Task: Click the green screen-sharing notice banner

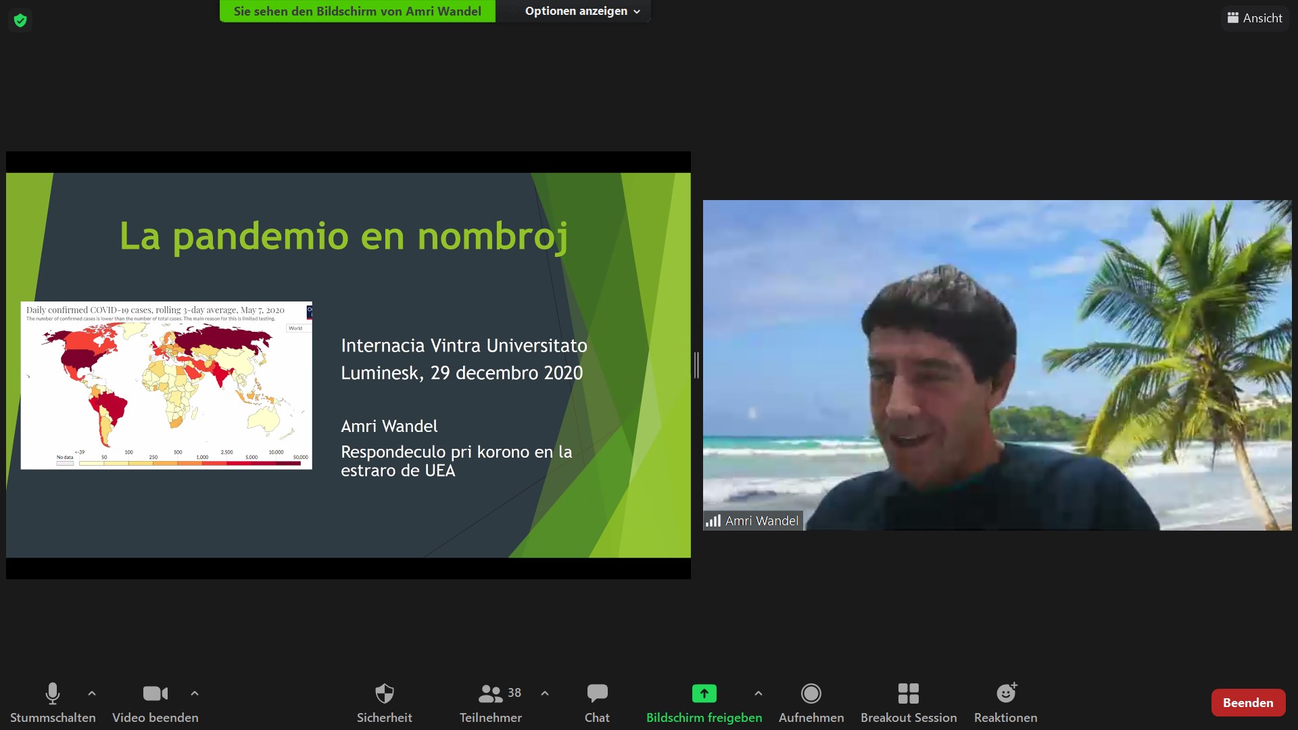Action: pyautogui.click(x=357, y=11)
